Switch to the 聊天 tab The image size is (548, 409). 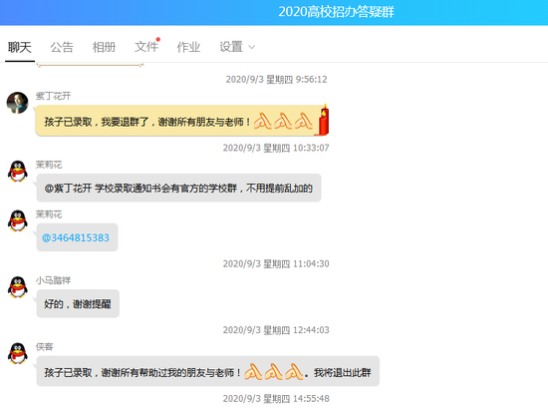(x=20, y=47)
